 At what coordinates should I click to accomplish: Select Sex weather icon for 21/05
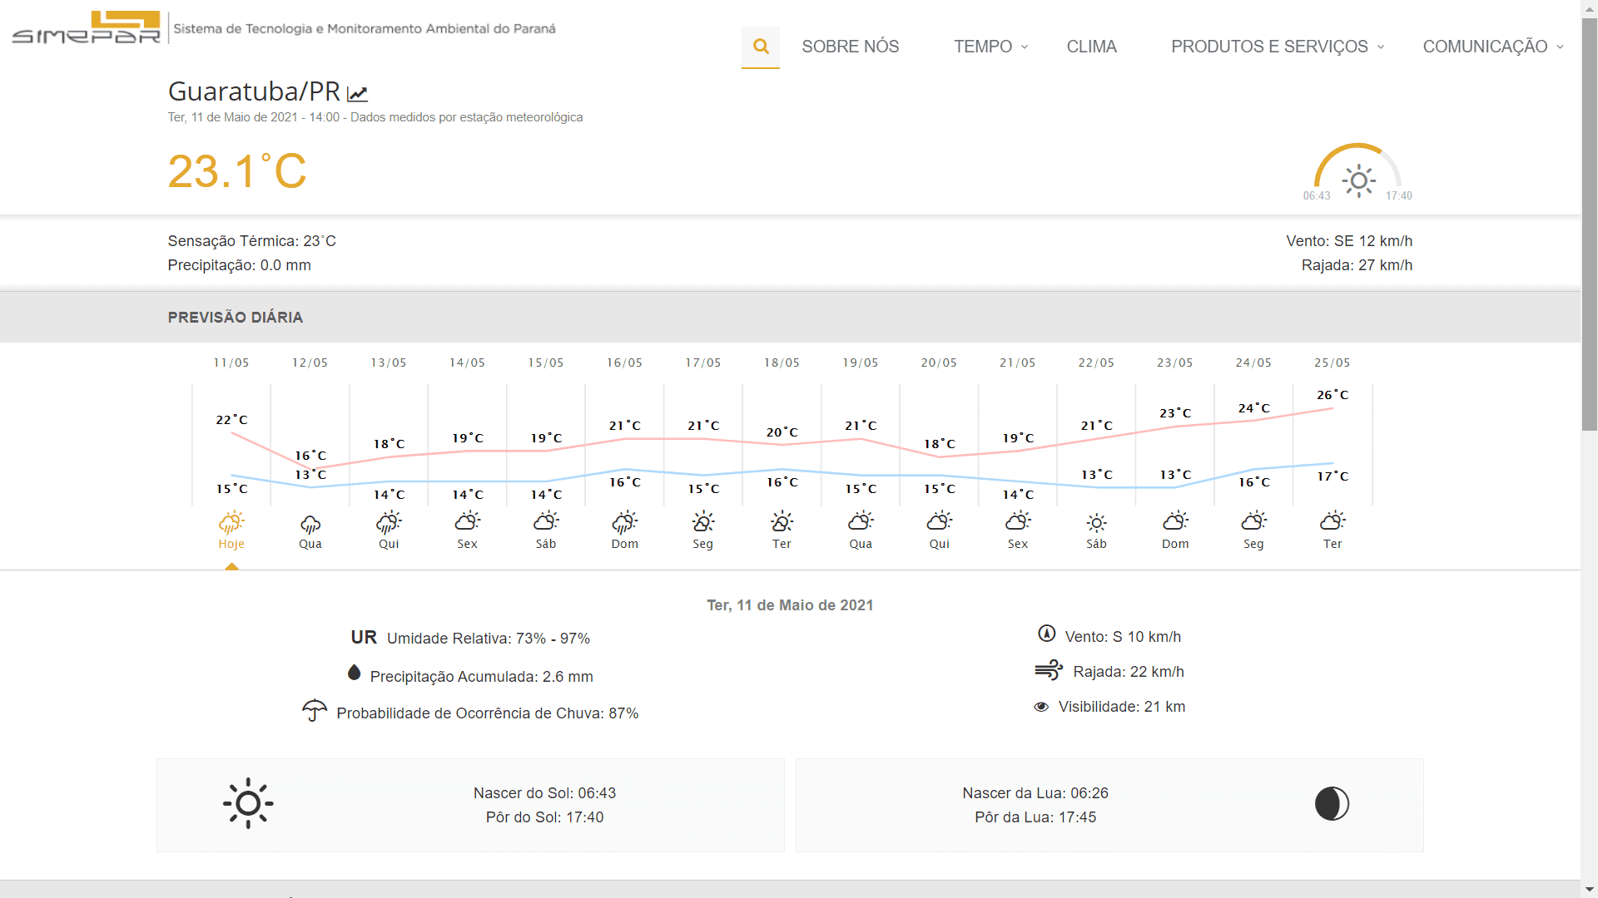[x=1018, y=521]
